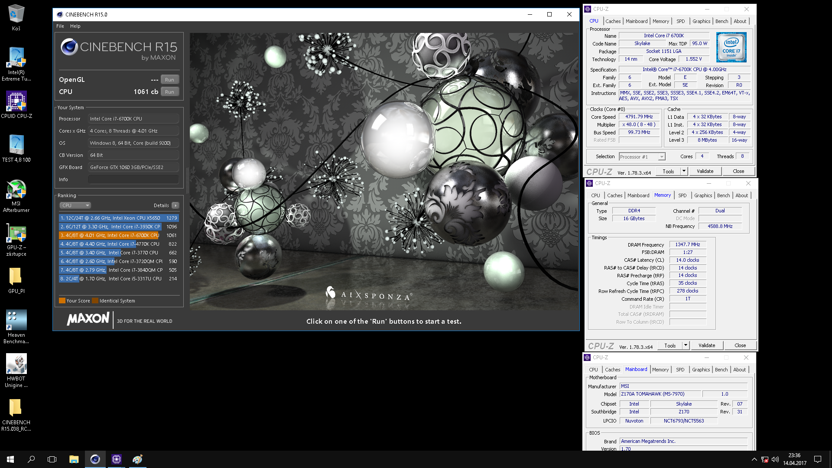Open network status tray icon

(x=765, y=459)
